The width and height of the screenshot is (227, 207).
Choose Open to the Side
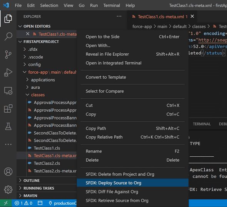(132, 37)
